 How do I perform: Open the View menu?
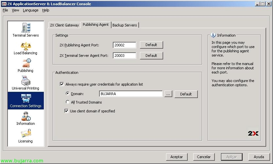(15, 10)
